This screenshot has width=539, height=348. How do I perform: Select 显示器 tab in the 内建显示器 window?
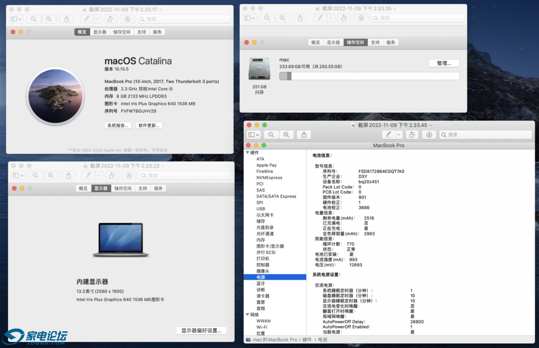[101, 188]
